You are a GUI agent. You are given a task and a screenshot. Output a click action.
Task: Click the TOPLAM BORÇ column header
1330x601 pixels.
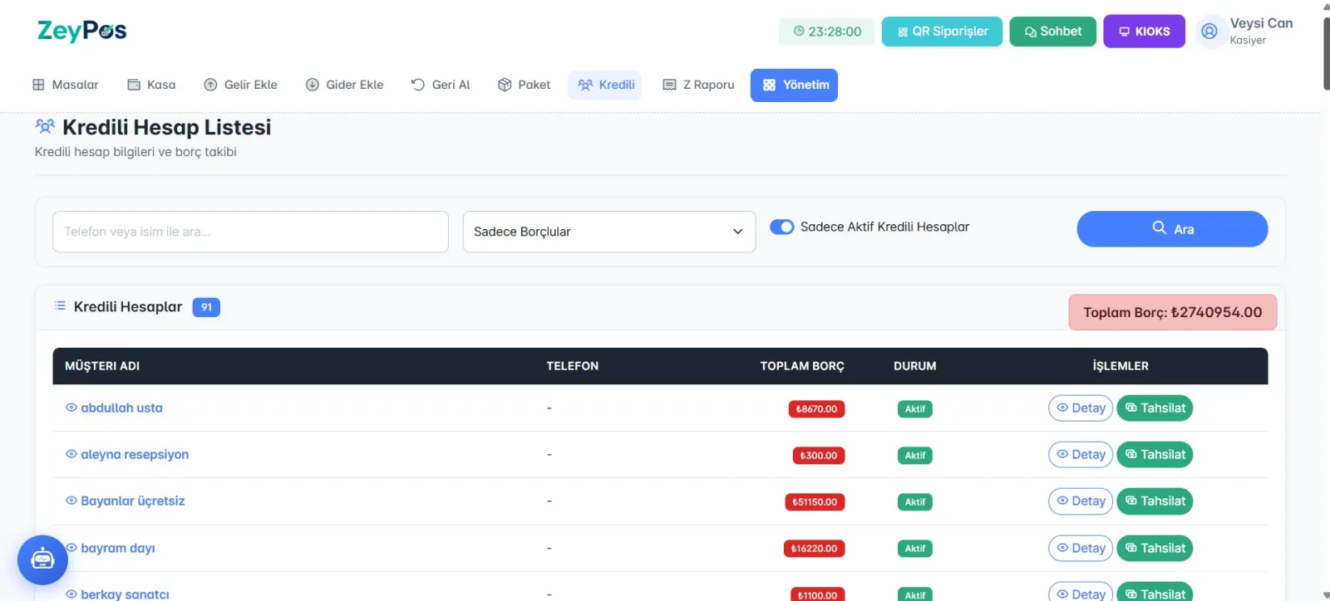(802, 366)
